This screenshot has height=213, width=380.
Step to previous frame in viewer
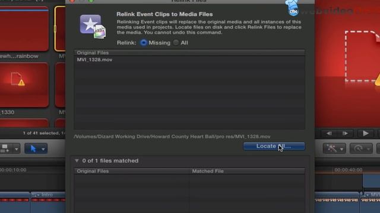[x=329, y=133]
